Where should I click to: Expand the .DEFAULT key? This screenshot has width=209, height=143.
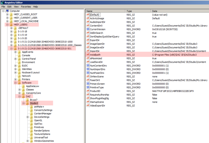[11, 28]
